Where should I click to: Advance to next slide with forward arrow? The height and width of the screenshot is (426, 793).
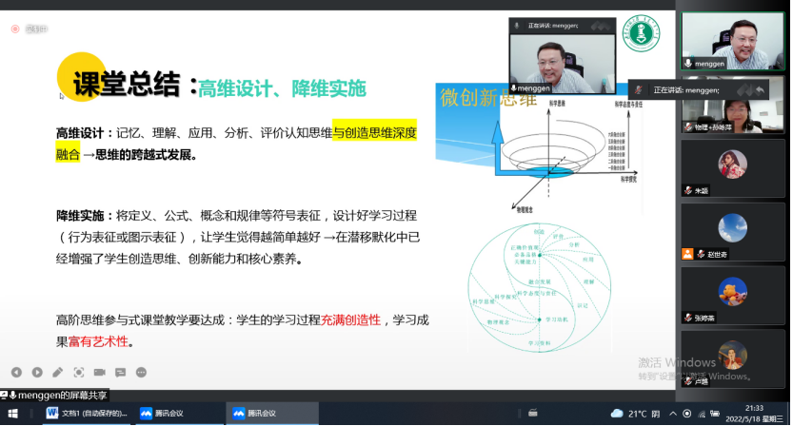[x=37, y=372]
